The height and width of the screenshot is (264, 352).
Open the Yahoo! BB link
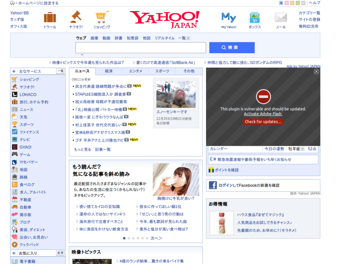point(19,13)
